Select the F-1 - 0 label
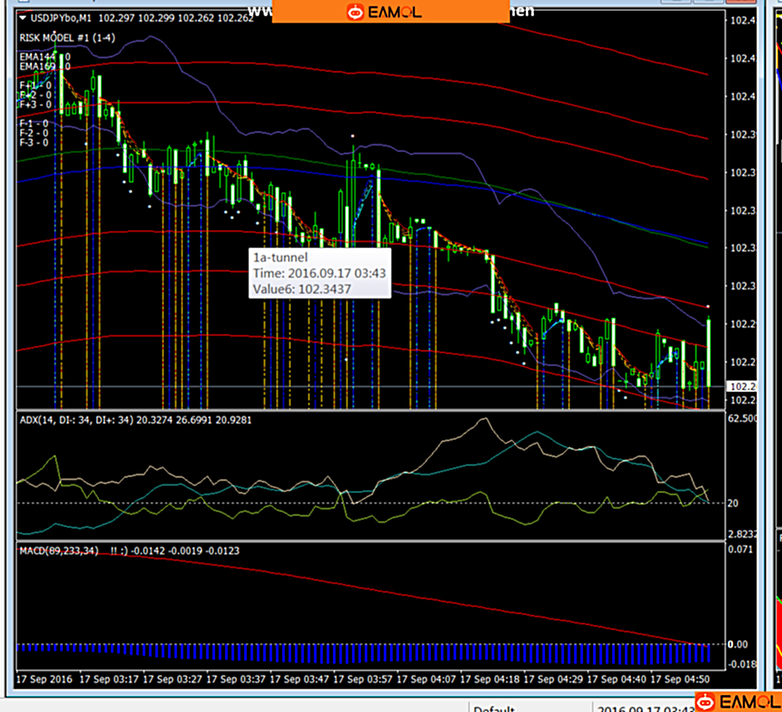 [x=34, y=124]
